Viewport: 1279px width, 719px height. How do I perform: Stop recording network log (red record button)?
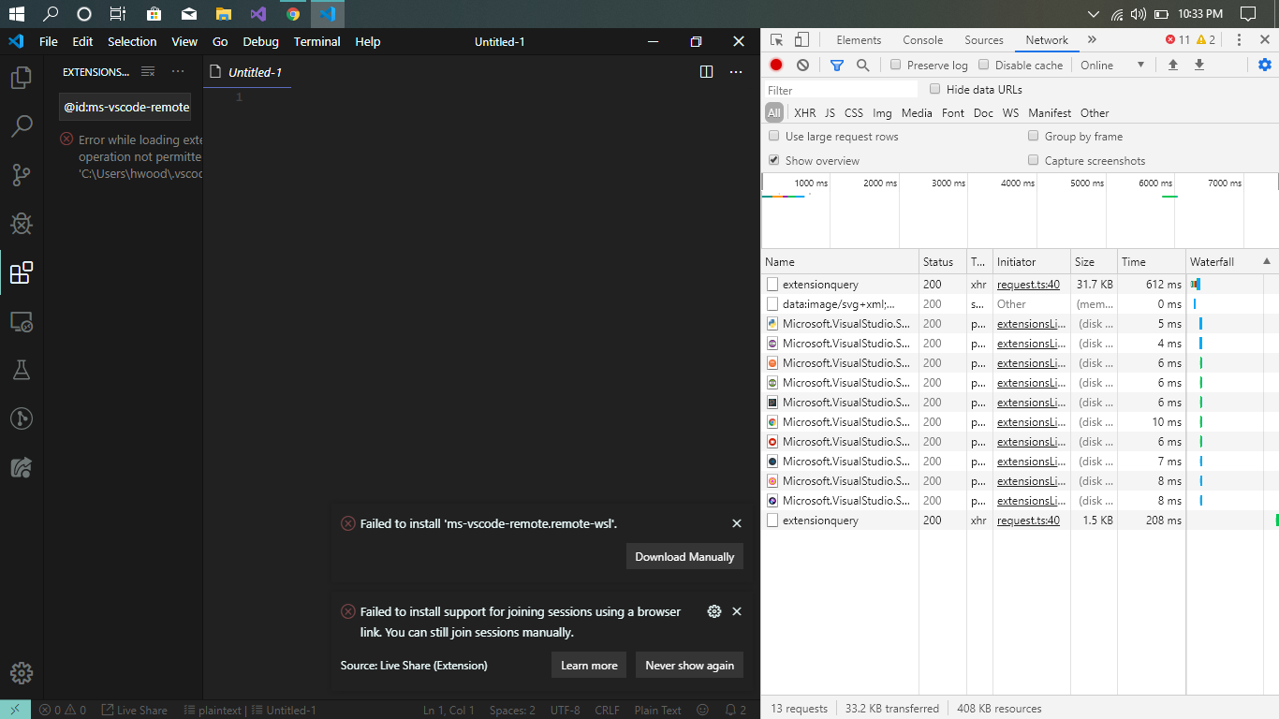[775, 65]
